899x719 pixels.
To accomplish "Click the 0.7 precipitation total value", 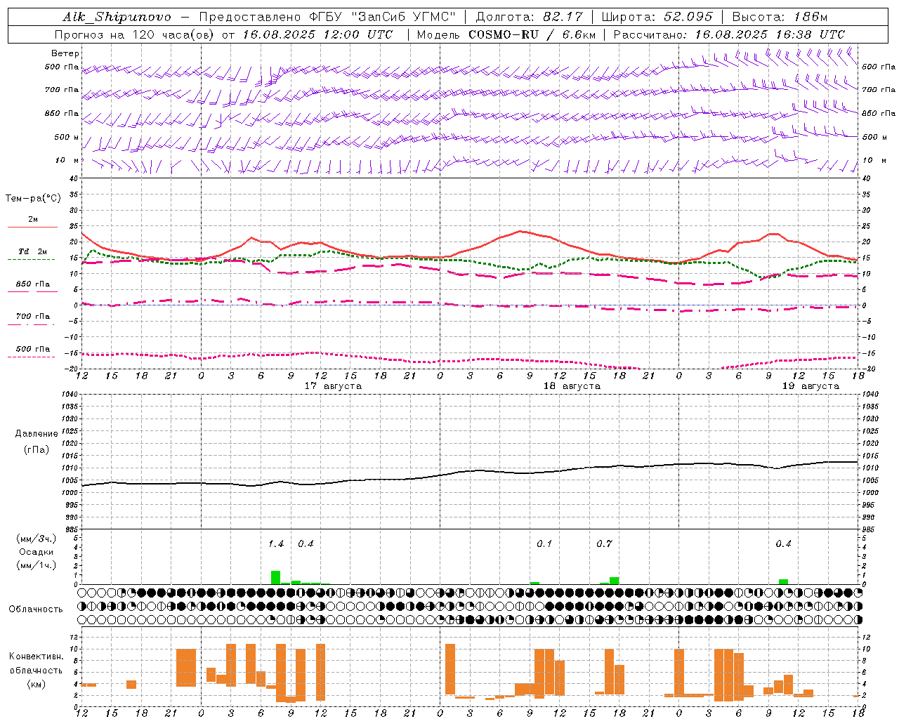I will [x=604, y=543].
